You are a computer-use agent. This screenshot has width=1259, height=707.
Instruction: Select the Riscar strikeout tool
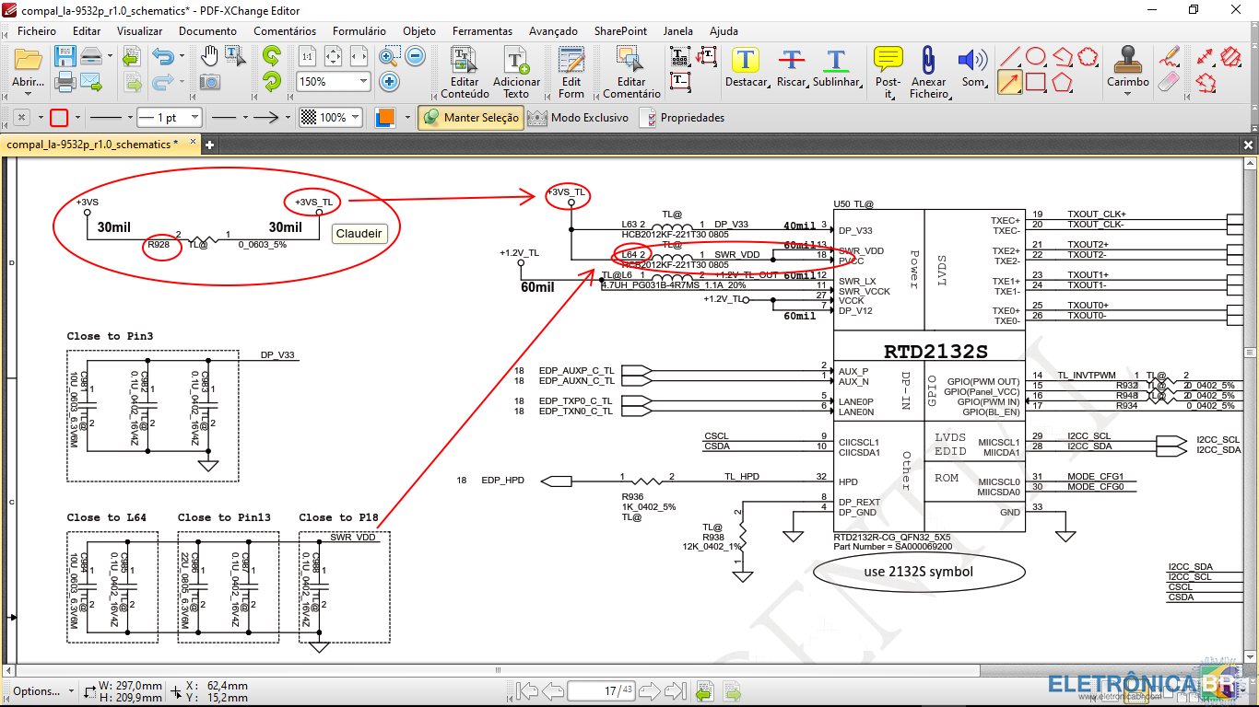[x=791, y=68]
